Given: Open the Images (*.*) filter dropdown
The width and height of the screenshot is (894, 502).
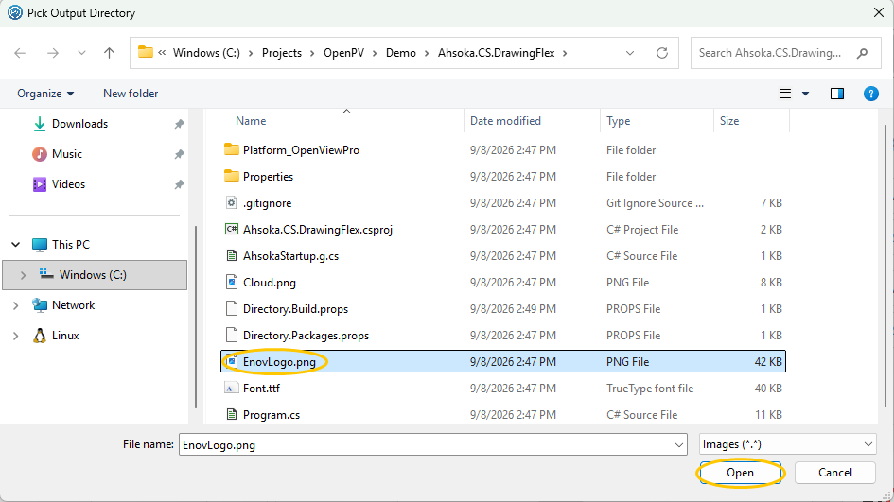Looking at the screenshot, I should pos(787,444).
